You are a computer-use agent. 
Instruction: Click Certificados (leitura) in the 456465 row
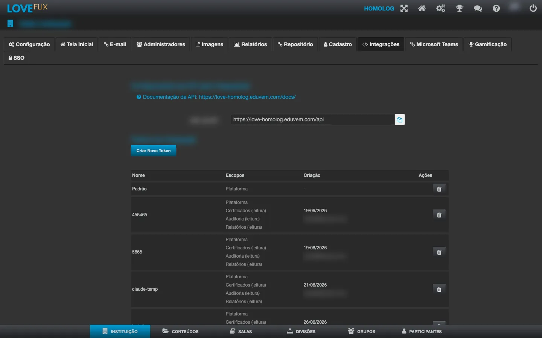(x=246, y=211)
